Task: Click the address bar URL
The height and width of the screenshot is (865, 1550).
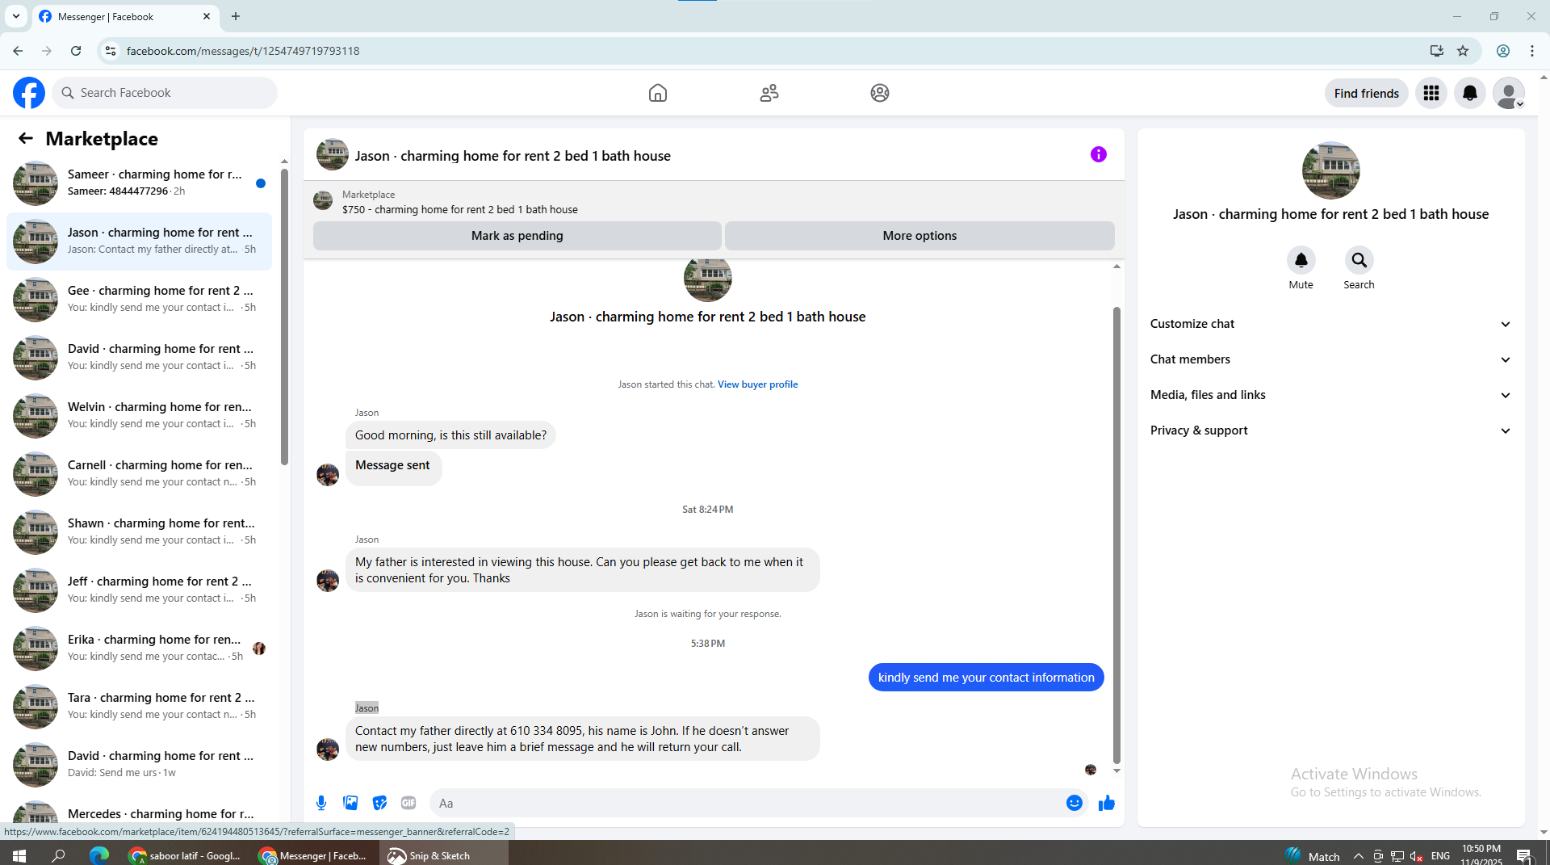Action: pos(243,51)
